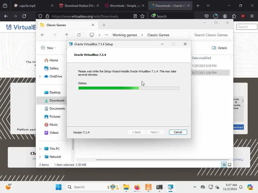This screenshot has height=193, width=258.
Task: Open the Pictures folder shortcut
Action: pos(52,117)
